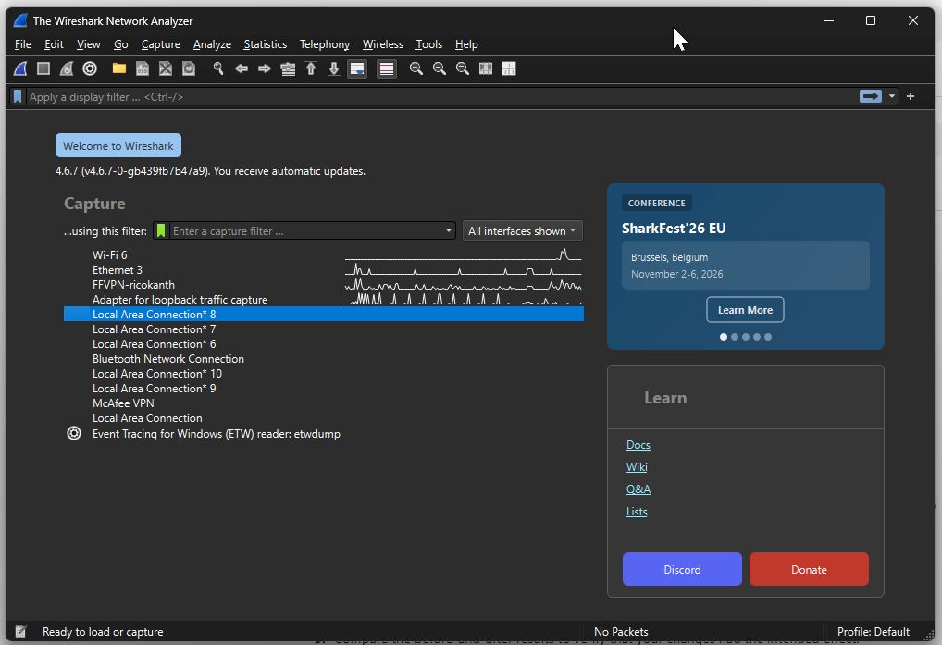Toggle auto-scroll during live capture
This screenshot has height=645, width=942.
tap(357, 68)
